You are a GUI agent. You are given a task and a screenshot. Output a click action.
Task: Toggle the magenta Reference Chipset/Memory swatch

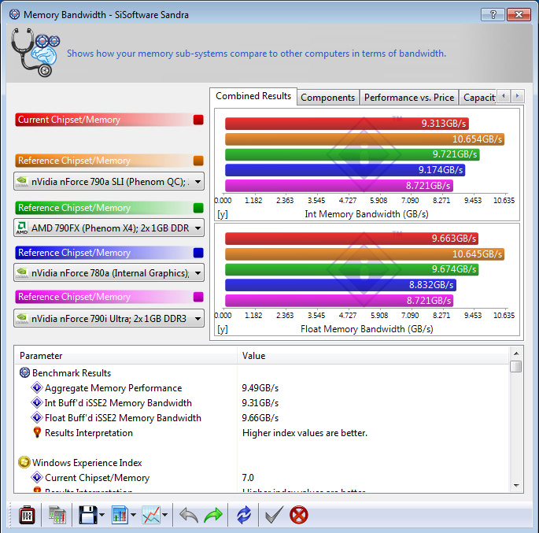(x=198, y=297)
